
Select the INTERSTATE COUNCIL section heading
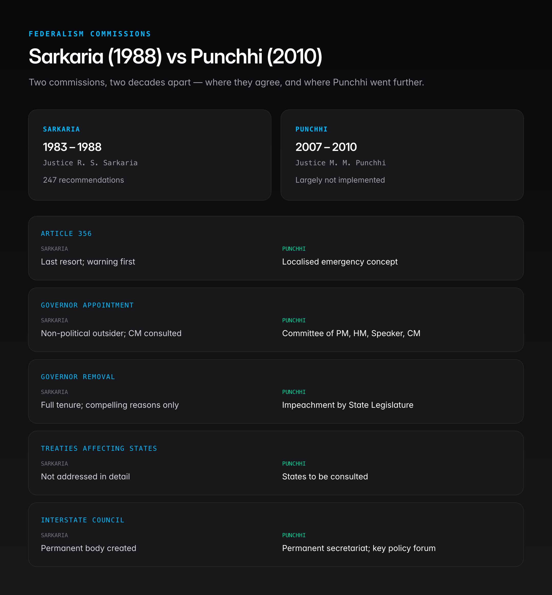pyautogui.click(x=83, y=520)
